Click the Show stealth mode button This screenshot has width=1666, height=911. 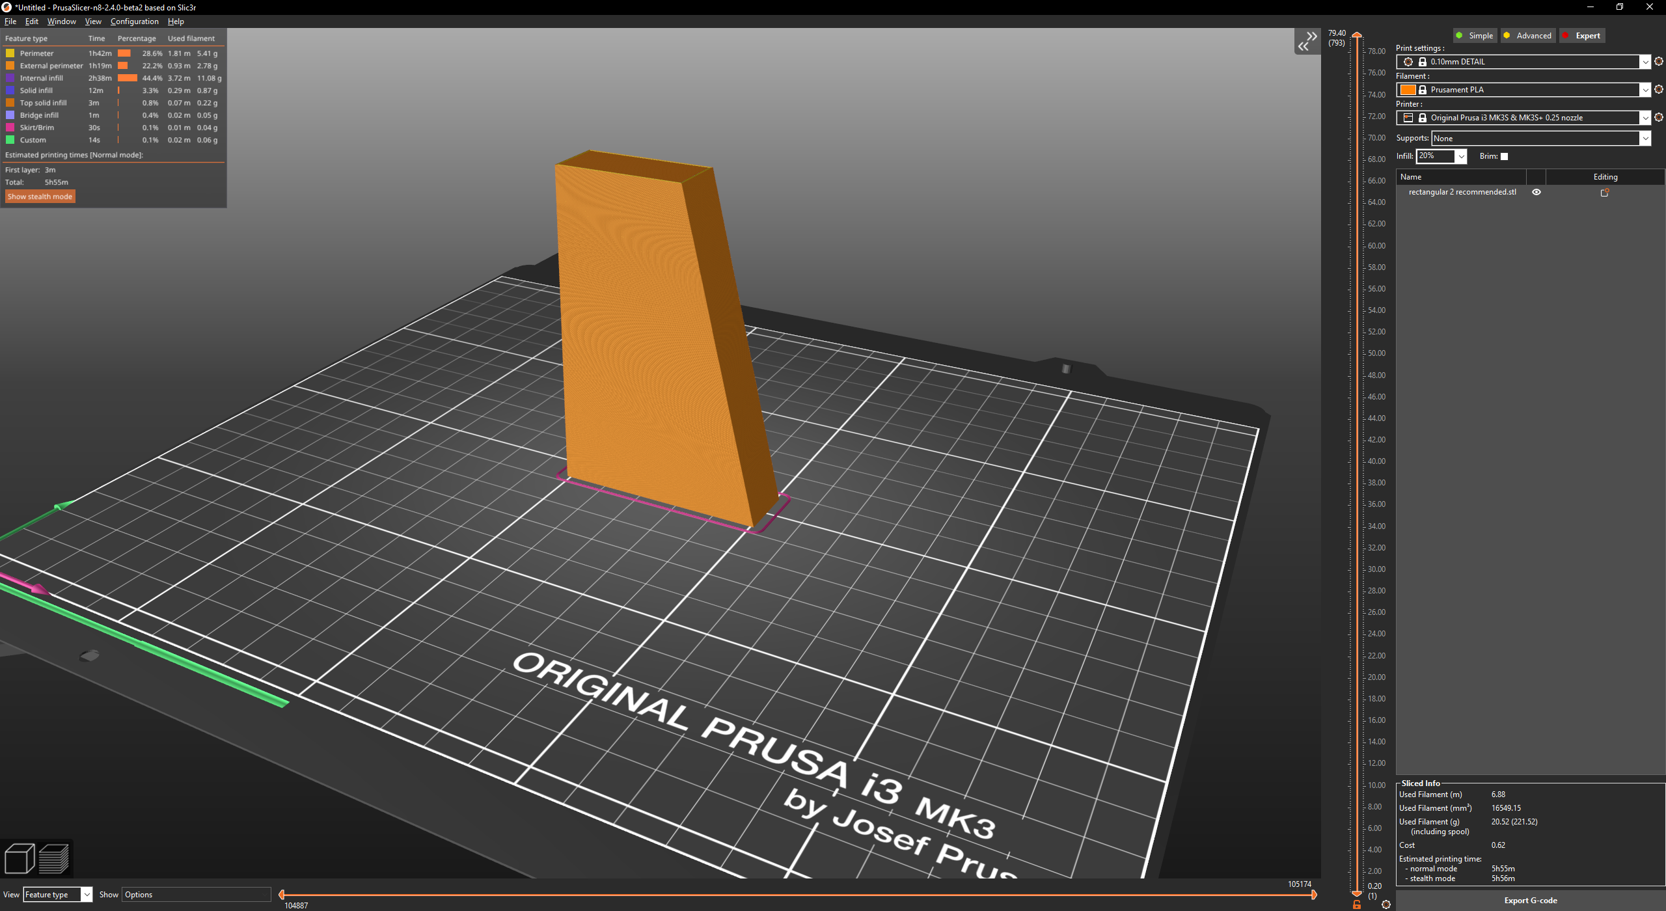click(40, 196)
